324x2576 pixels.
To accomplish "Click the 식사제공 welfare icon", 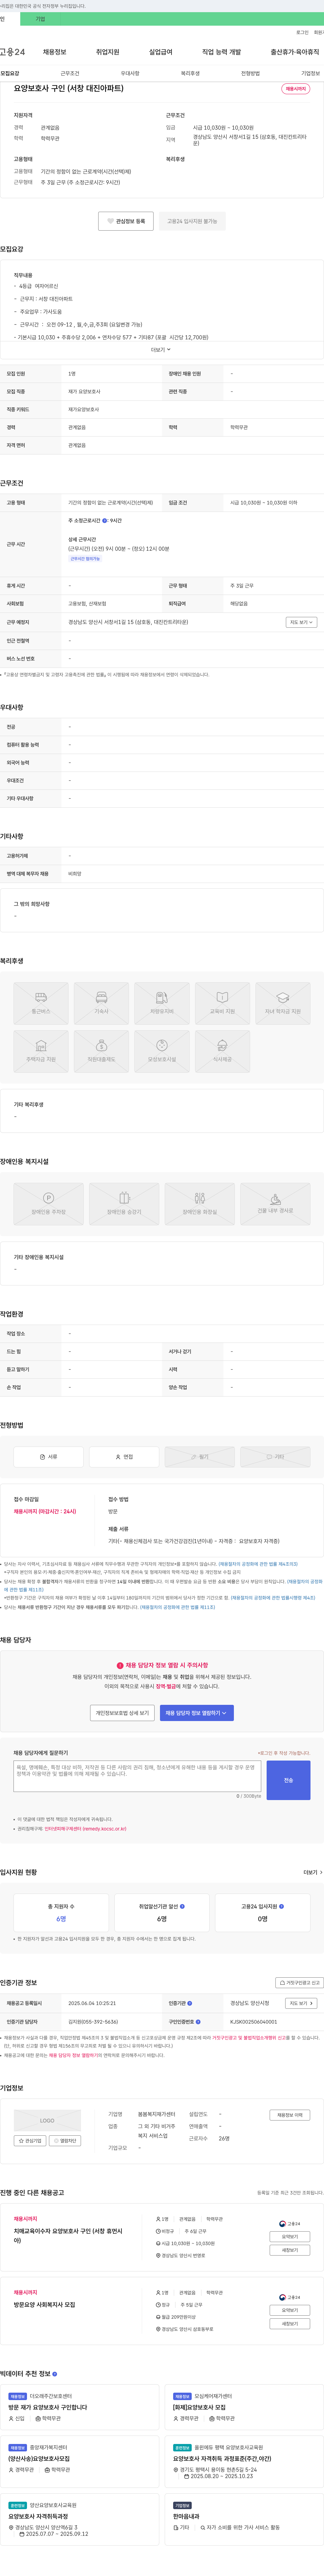I will (x=222, y=1051).
